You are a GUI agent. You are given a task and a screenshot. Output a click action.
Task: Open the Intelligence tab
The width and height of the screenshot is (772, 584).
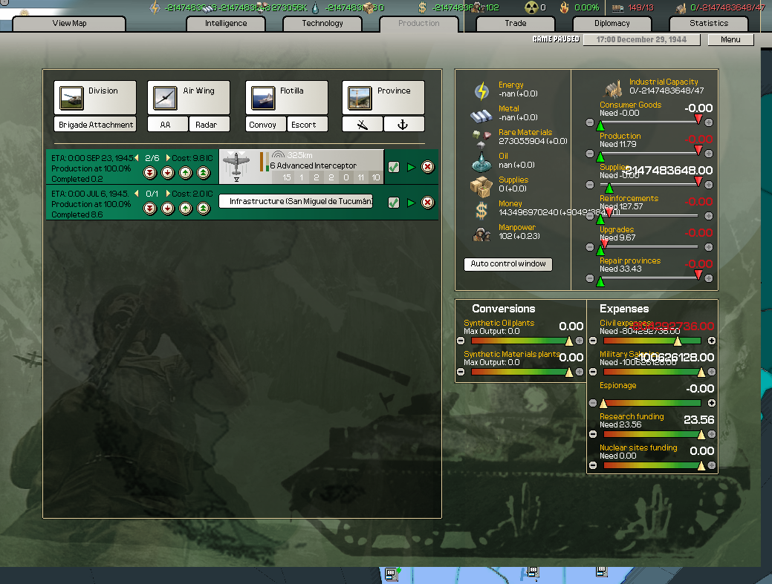coord(226,24)
